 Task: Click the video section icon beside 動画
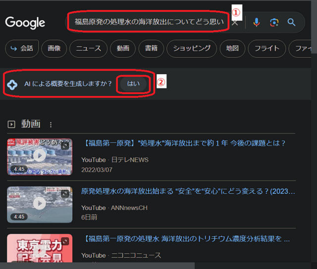(x=11, y=124)
